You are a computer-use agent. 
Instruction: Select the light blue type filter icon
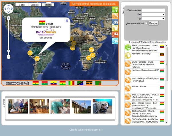[115, 41]
